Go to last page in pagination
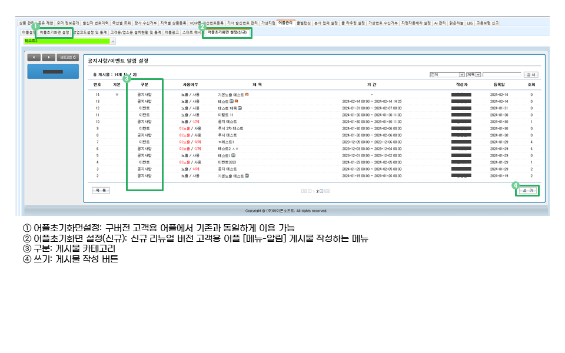This screenshot has height=353, width=565. click(327, 191)
